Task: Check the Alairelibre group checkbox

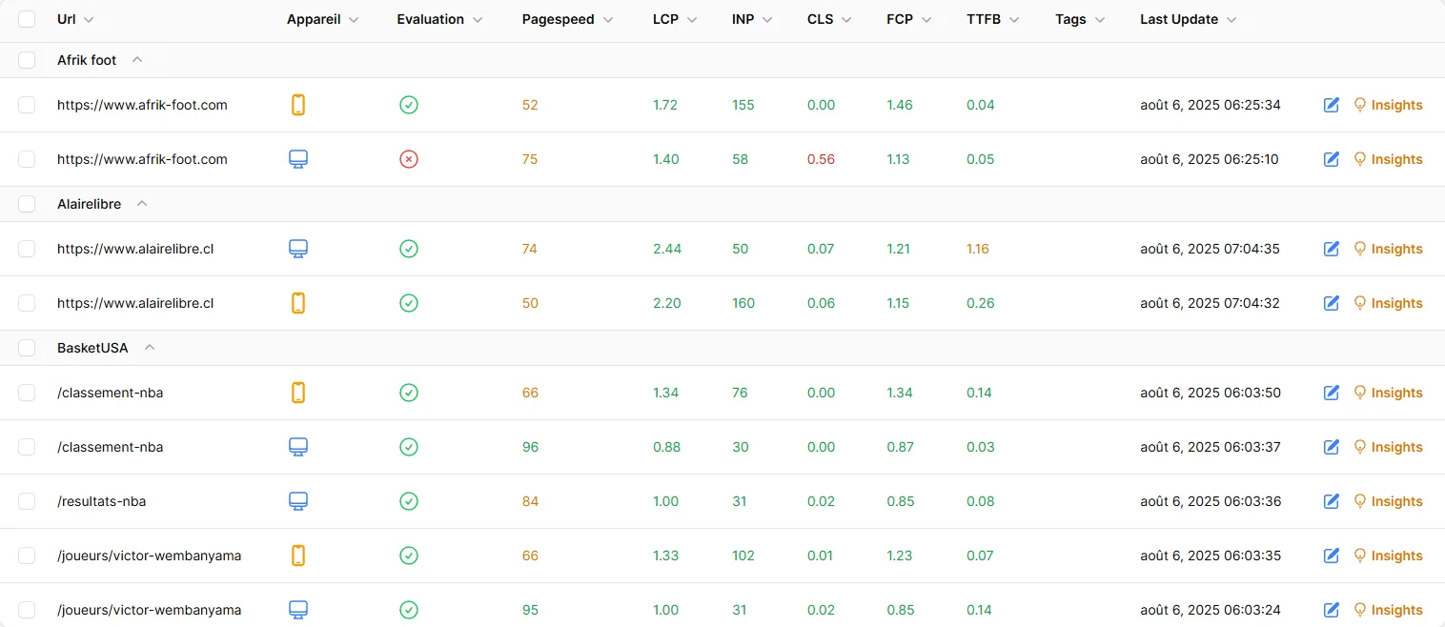Action: 27,204
